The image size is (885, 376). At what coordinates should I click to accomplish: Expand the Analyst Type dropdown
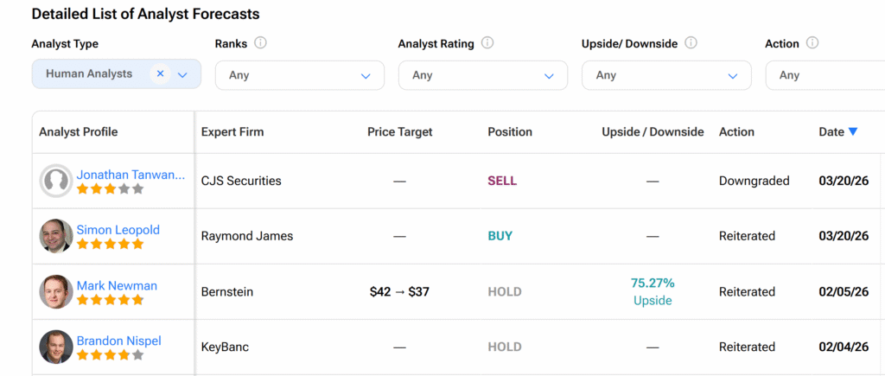point(182,75)
